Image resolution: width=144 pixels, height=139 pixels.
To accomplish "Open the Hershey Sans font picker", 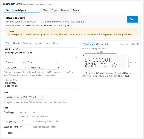I will coord(24,97).
